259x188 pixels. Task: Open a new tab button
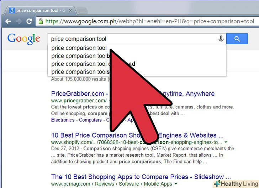(82, 11)
